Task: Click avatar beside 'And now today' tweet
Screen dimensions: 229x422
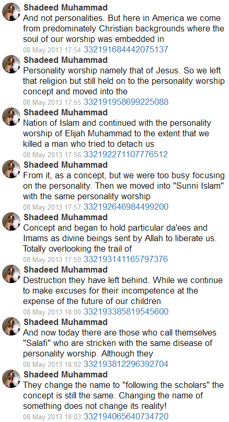Action: 12,327
